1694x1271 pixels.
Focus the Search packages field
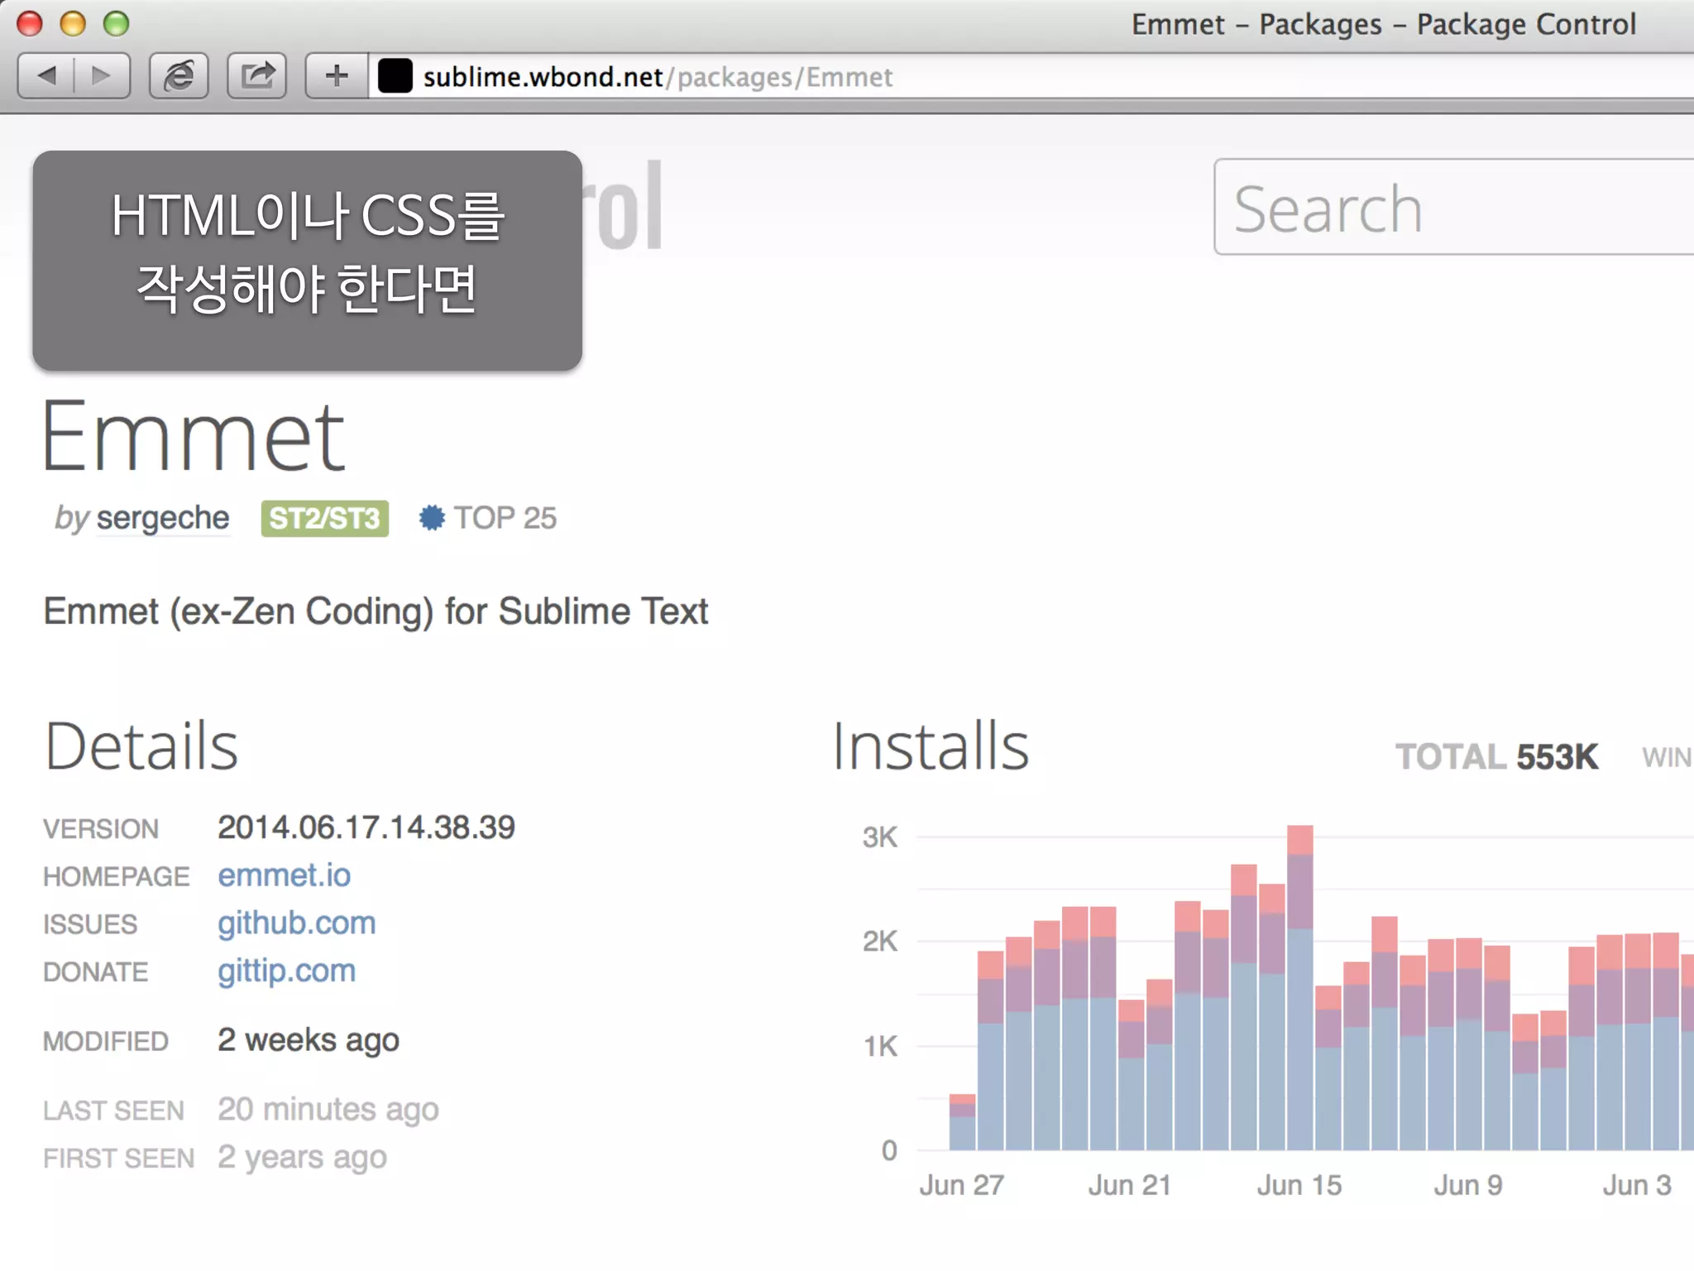tap(1454, 207)
